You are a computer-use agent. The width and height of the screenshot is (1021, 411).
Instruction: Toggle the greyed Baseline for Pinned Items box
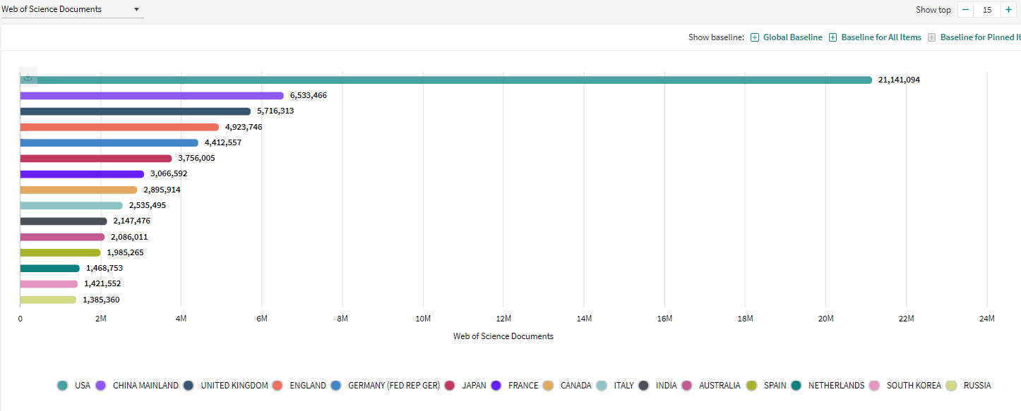click(931, 37)
